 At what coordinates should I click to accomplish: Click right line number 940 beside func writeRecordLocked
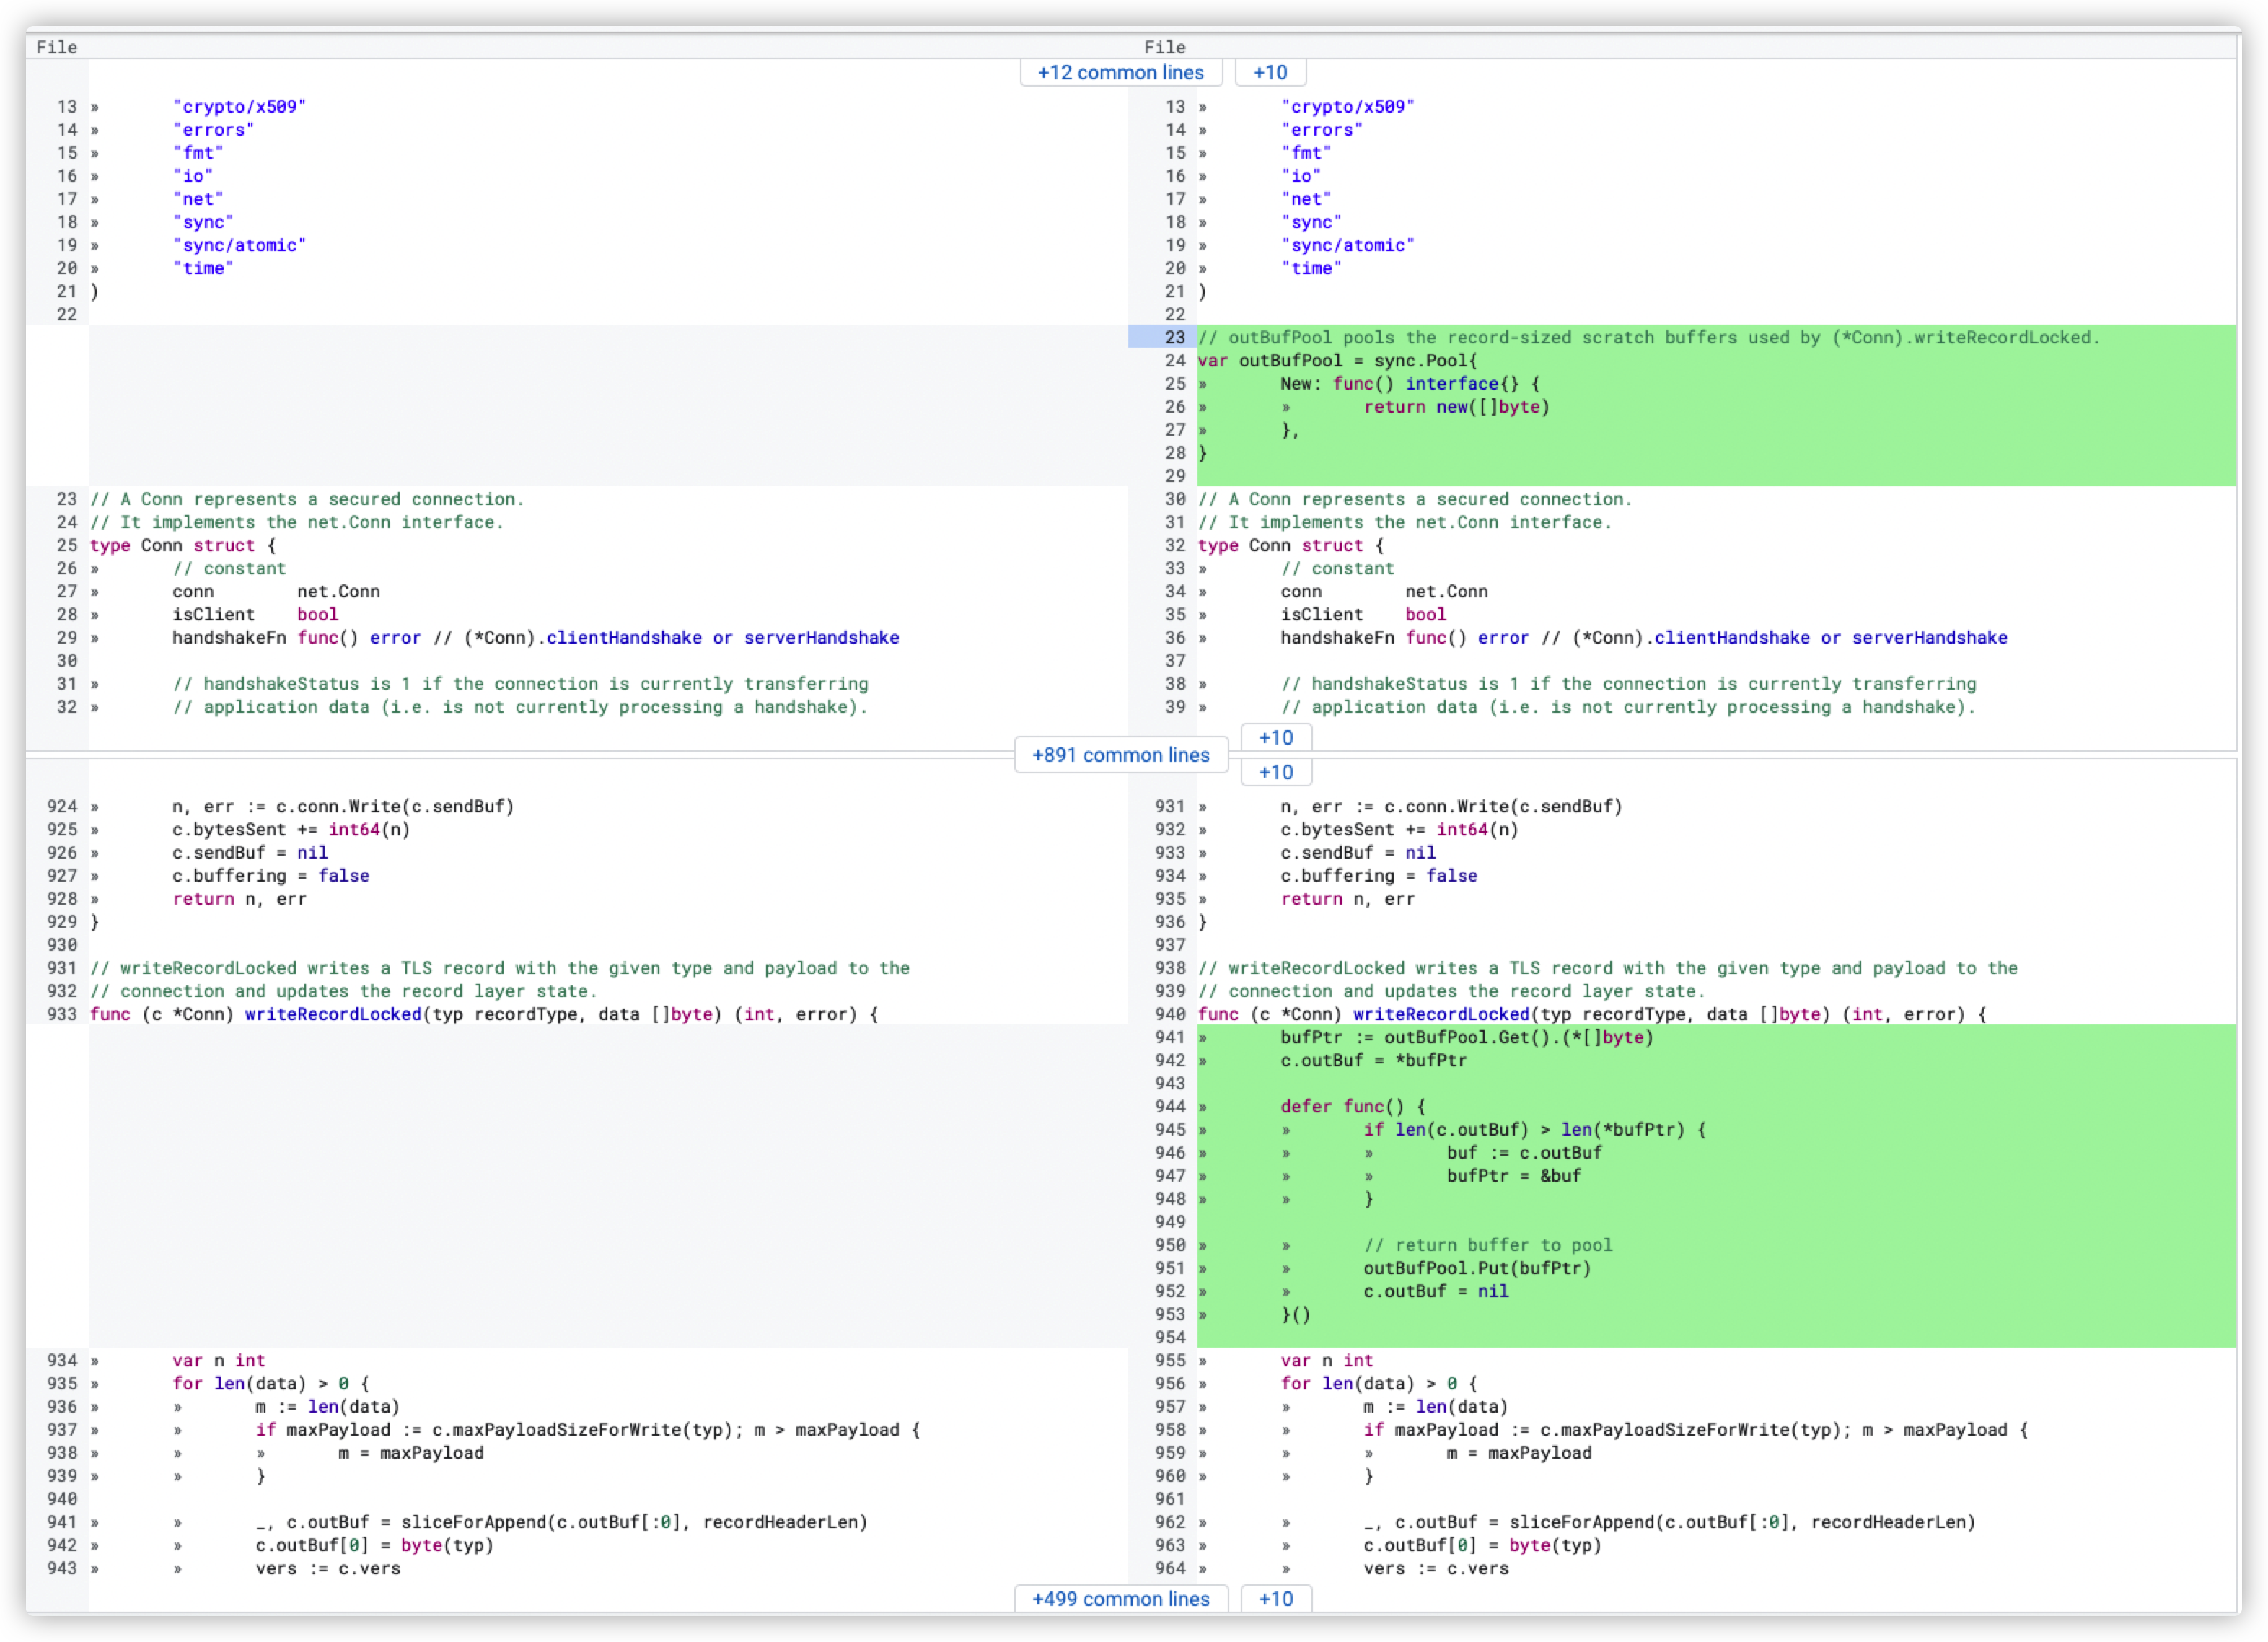1170,1014
